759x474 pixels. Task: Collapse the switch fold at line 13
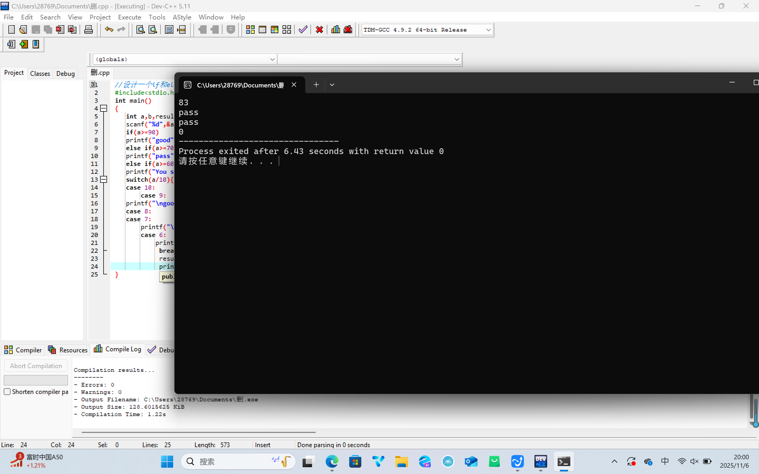pyautogui.click(x=104, y=180)
